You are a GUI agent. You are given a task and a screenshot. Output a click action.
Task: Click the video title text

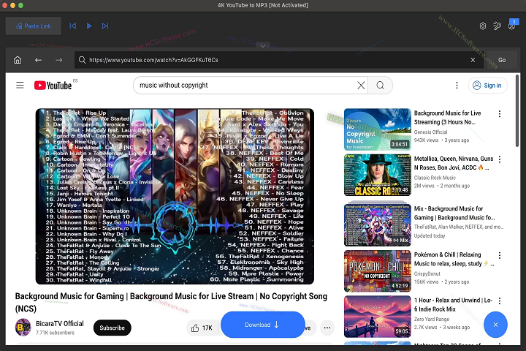(x=171, y=302)
